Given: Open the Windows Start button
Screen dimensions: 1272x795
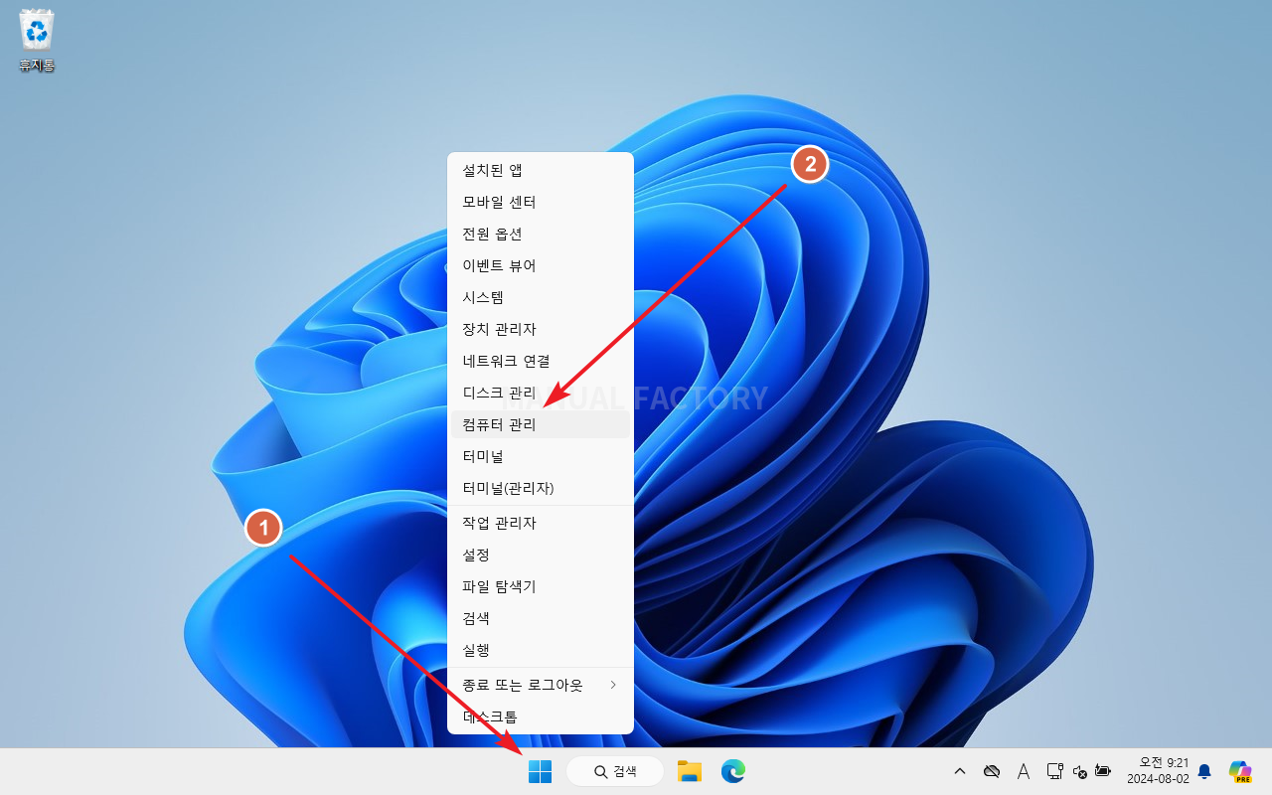Looking at the screenshot, I should (540, 771).
